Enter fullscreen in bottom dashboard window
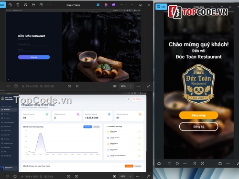 (148, 176)
